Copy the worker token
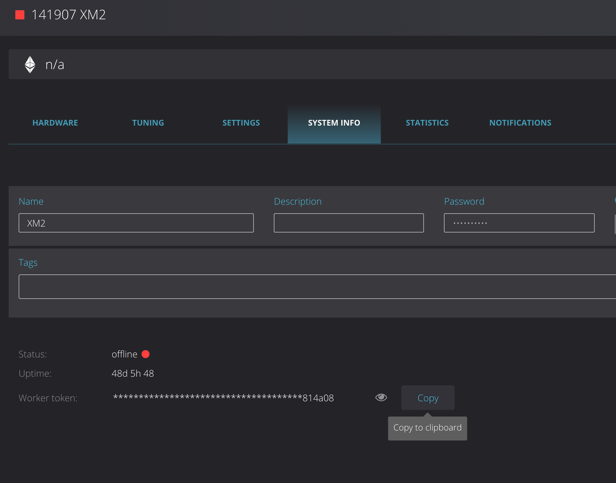 [x=428, y=398]
